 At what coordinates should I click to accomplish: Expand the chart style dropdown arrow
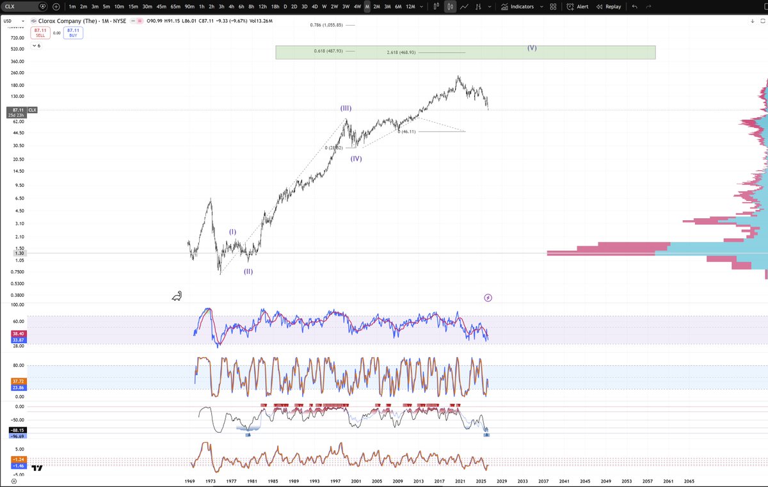(489, 6)
